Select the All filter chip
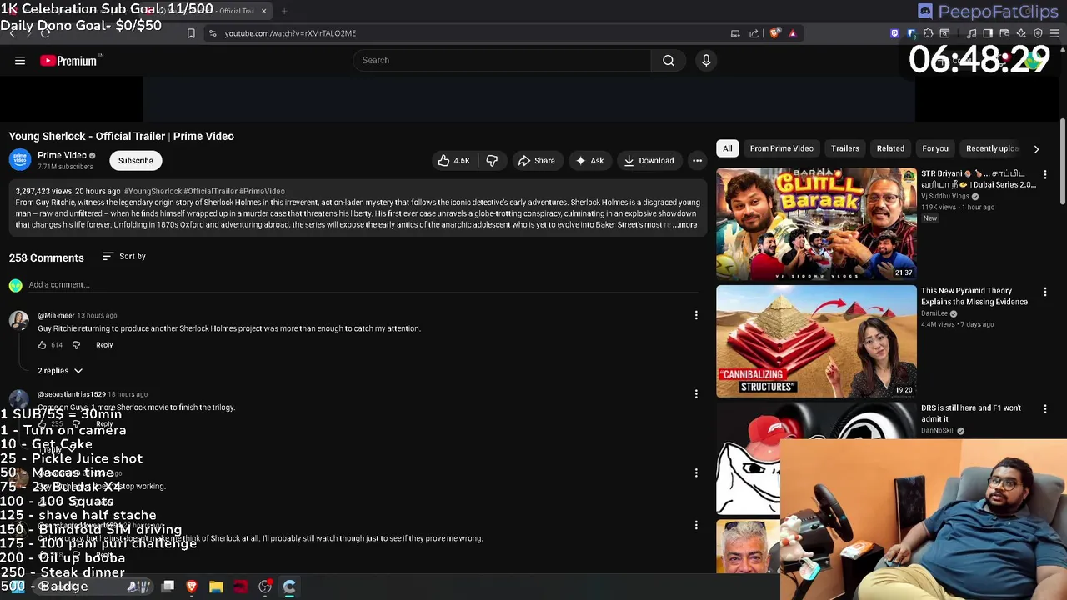The height and width of the screenshot is (600, 1067). pyautogui.click(x=728, y=148)
